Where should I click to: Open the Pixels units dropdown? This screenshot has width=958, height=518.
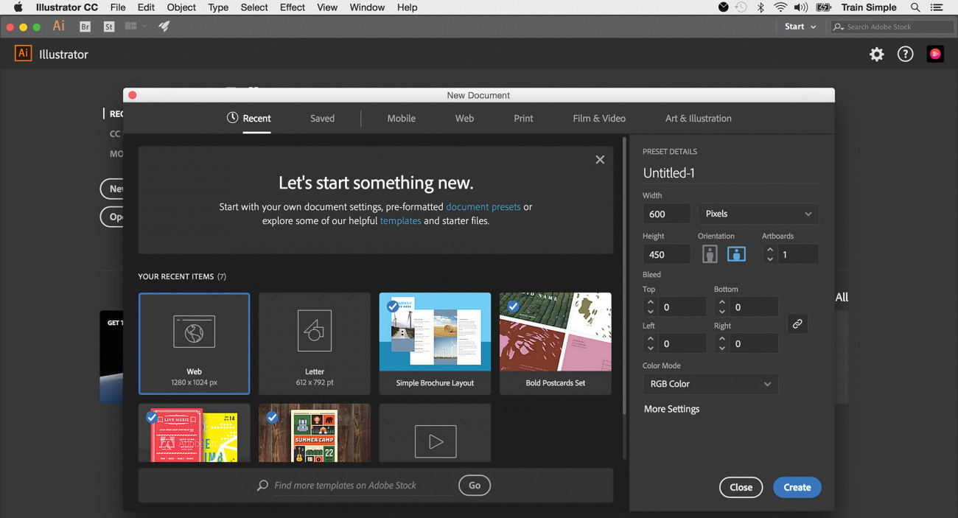point(758,214)
